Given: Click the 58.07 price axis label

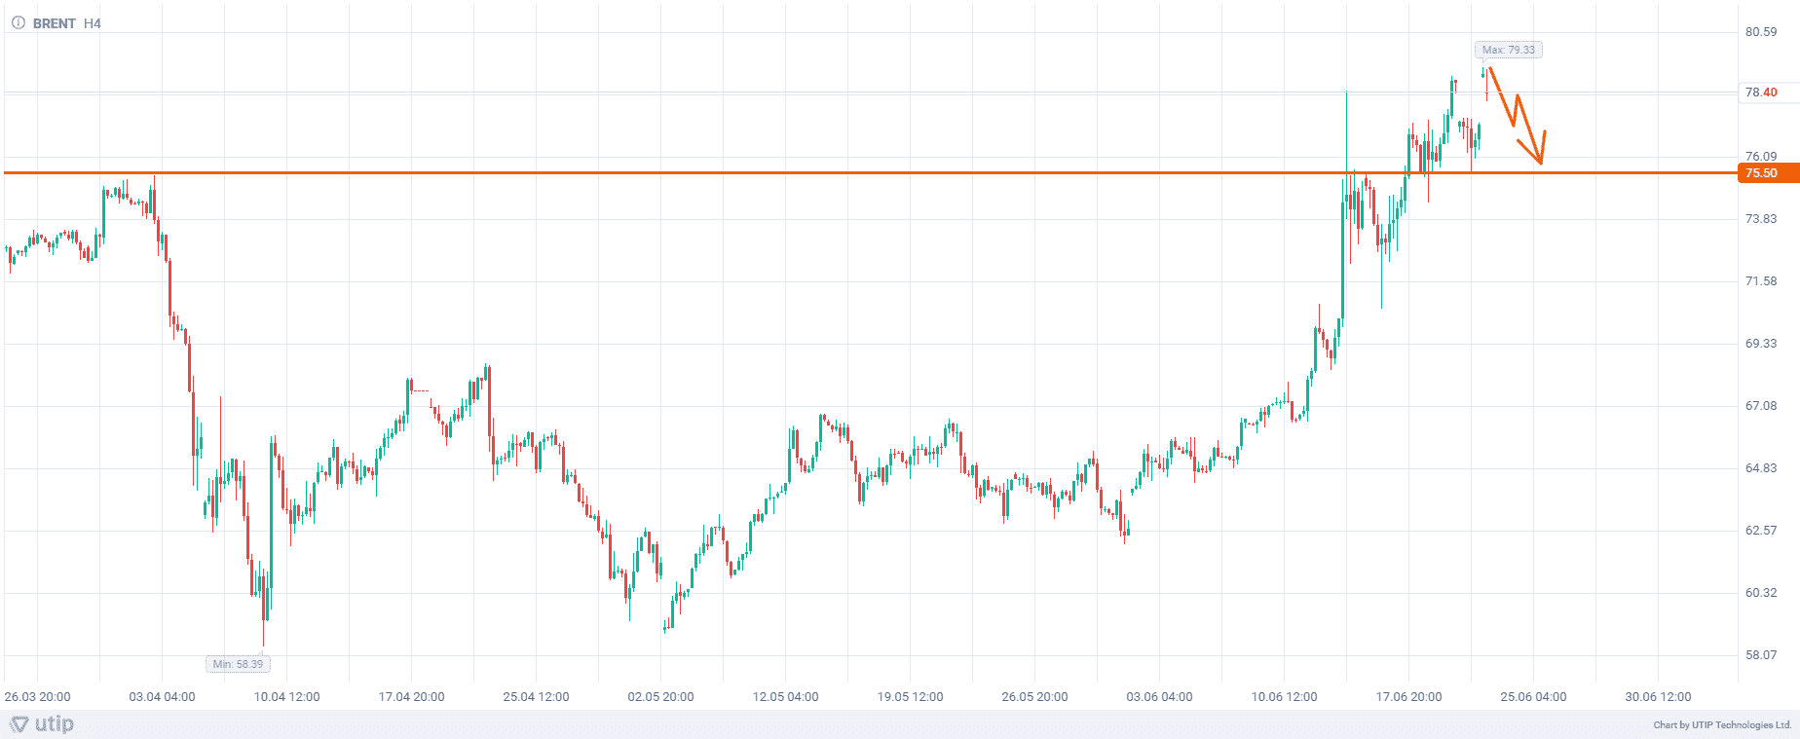Looking at the screenshot, I should coord(1761,655).
